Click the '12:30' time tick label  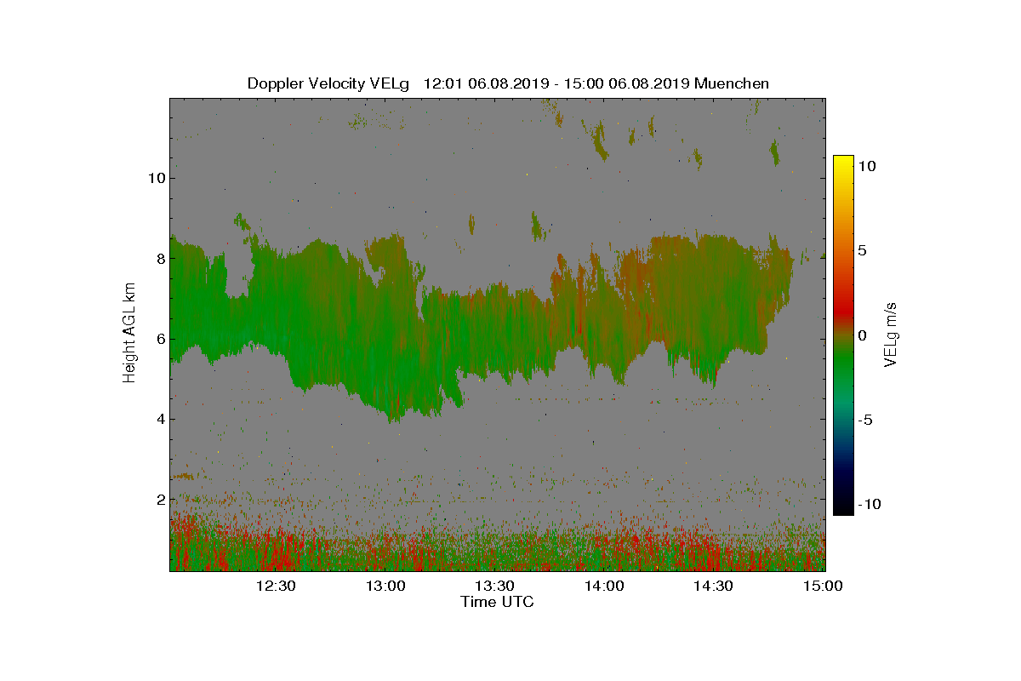(276, 586)
